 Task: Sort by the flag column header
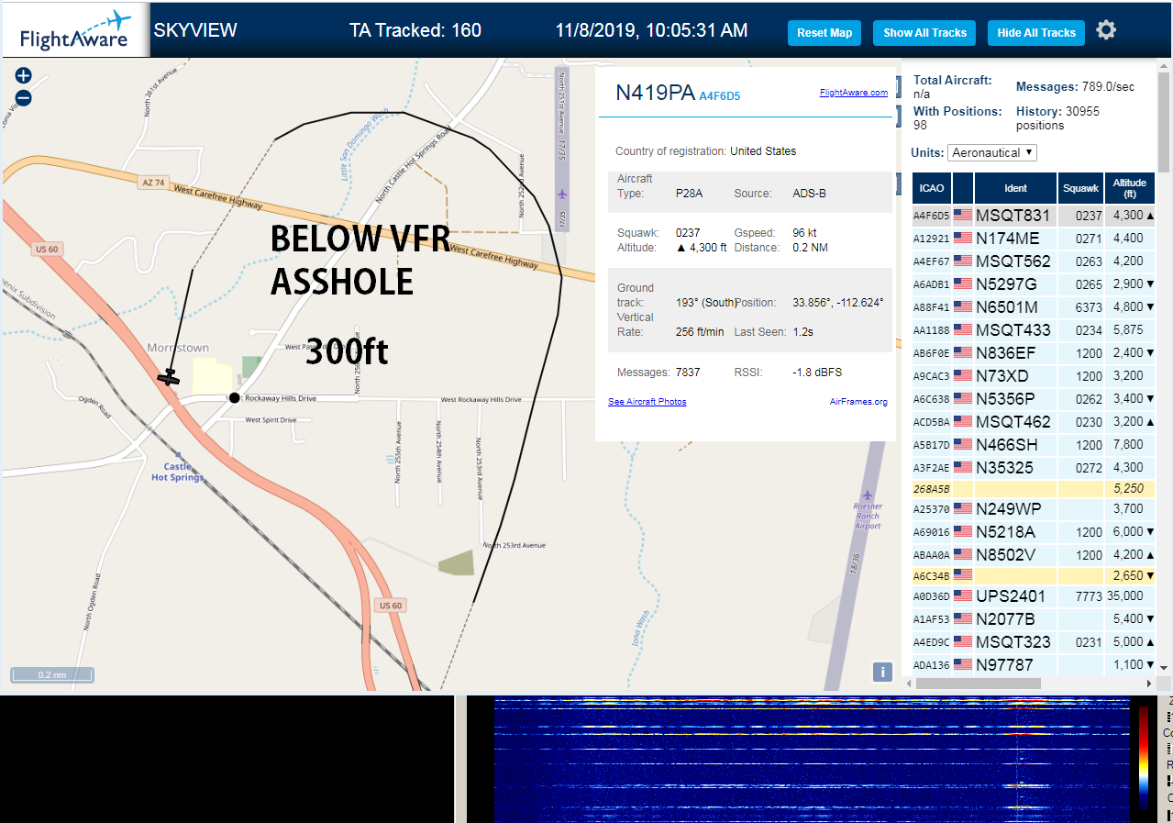click(x=963, y=188)
